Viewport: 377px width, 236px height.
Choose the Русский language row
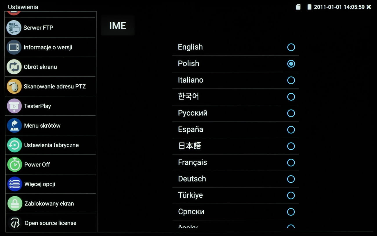coord(235,113)
